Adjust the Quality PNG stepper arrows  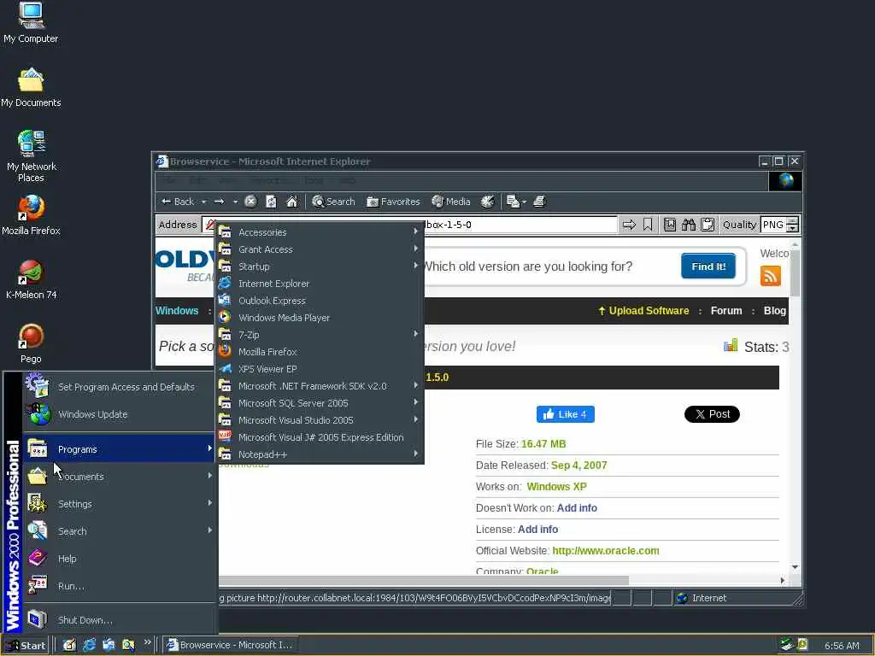(792, 225)
